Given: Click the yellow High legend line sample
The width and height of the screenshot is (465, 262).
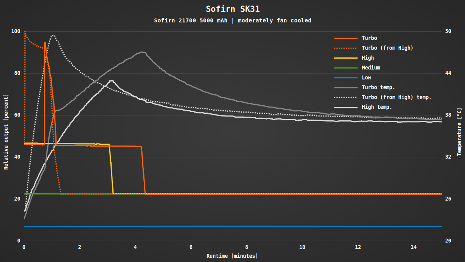Looking at the screenshot, I should tap(346, 58).
